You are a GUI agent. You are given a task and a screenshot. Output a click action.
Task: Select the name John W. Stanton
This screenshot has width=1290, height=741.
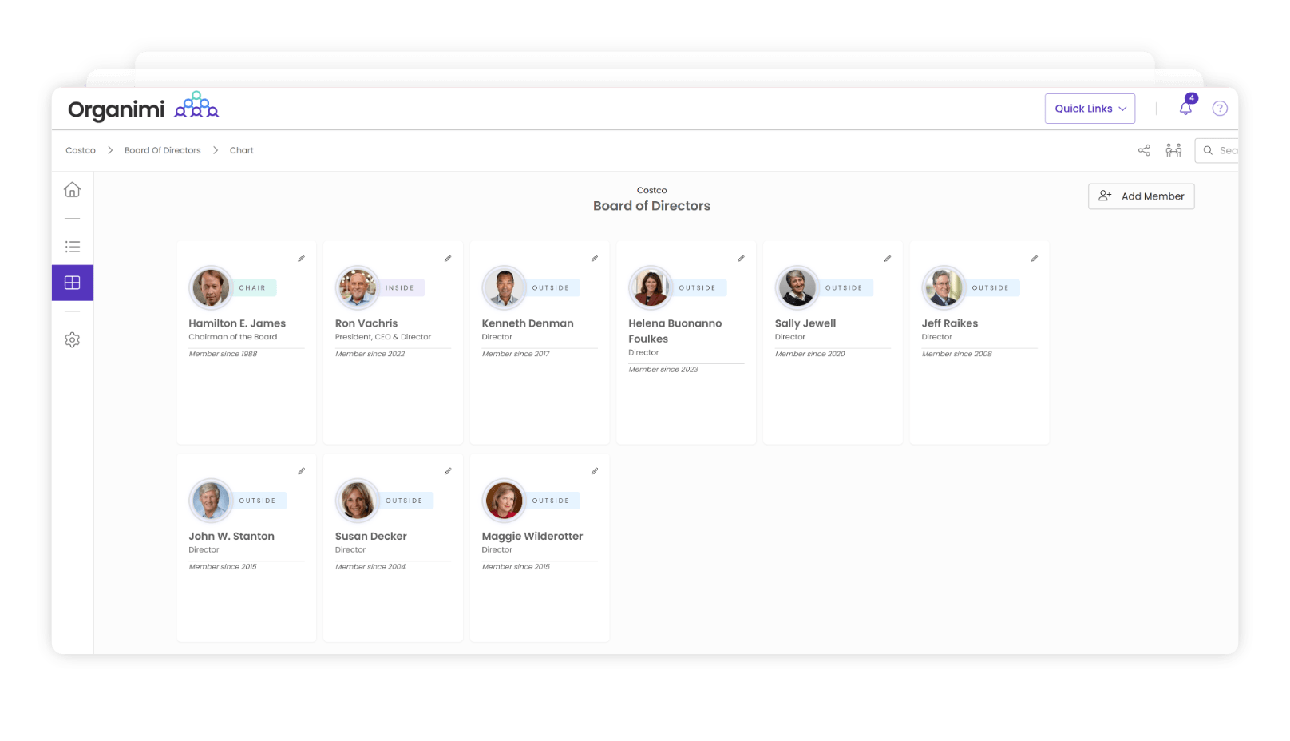pyautogui.click(x=231, y=537)
